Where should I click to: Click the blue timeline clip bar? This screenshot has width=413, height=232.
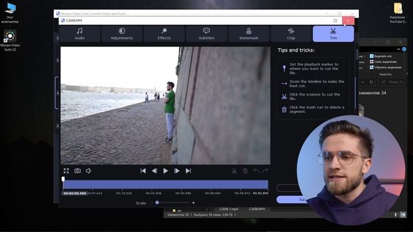click(166, 185)
